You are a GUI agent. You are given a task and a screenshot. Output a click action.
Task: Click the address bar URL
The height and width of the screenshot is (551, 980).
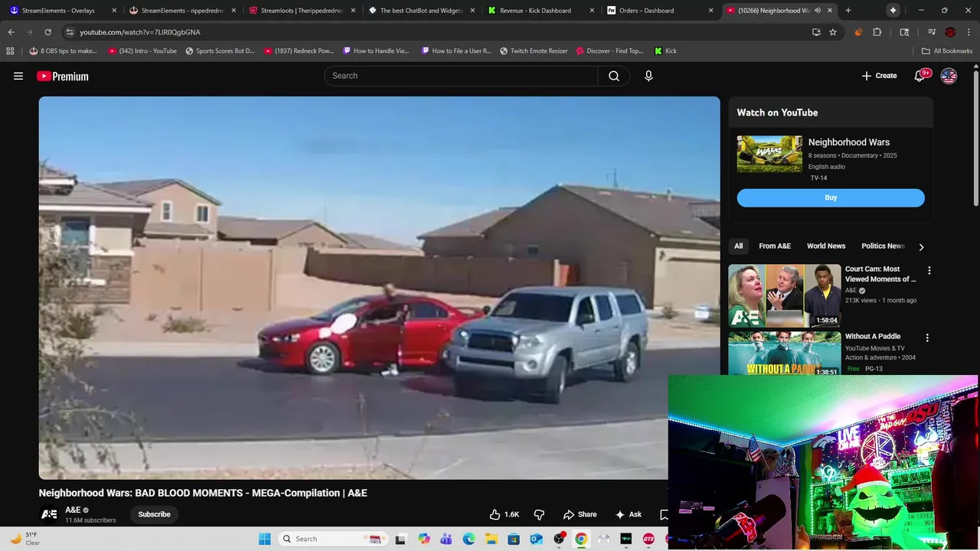pyautogui.click(x=140, y=32)
